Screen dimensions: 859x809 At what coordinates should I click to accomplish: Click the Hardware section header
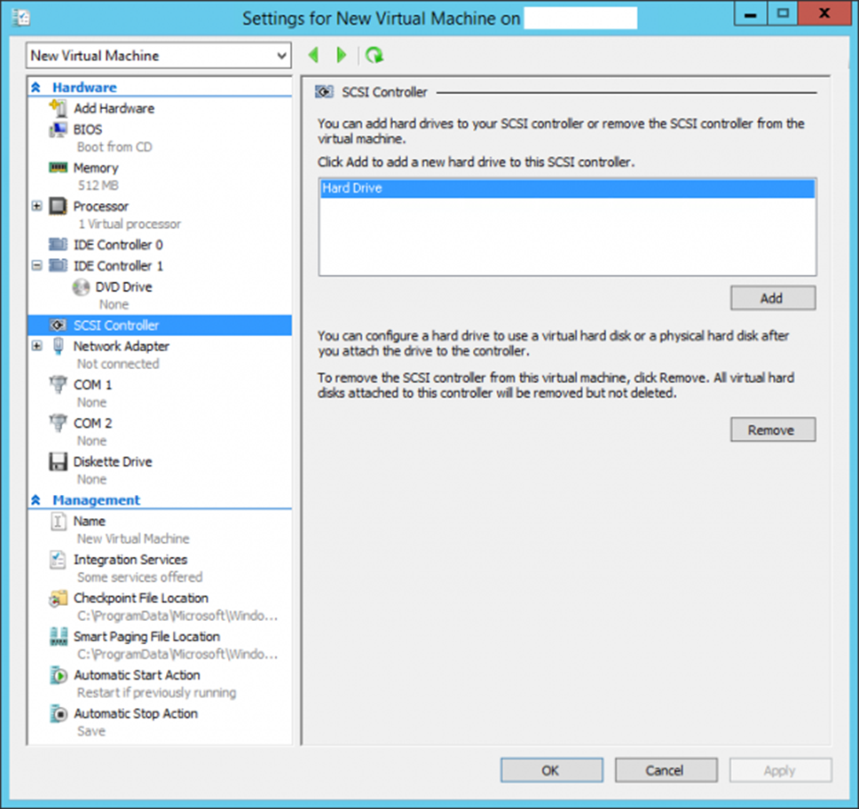tap(84, 87)
